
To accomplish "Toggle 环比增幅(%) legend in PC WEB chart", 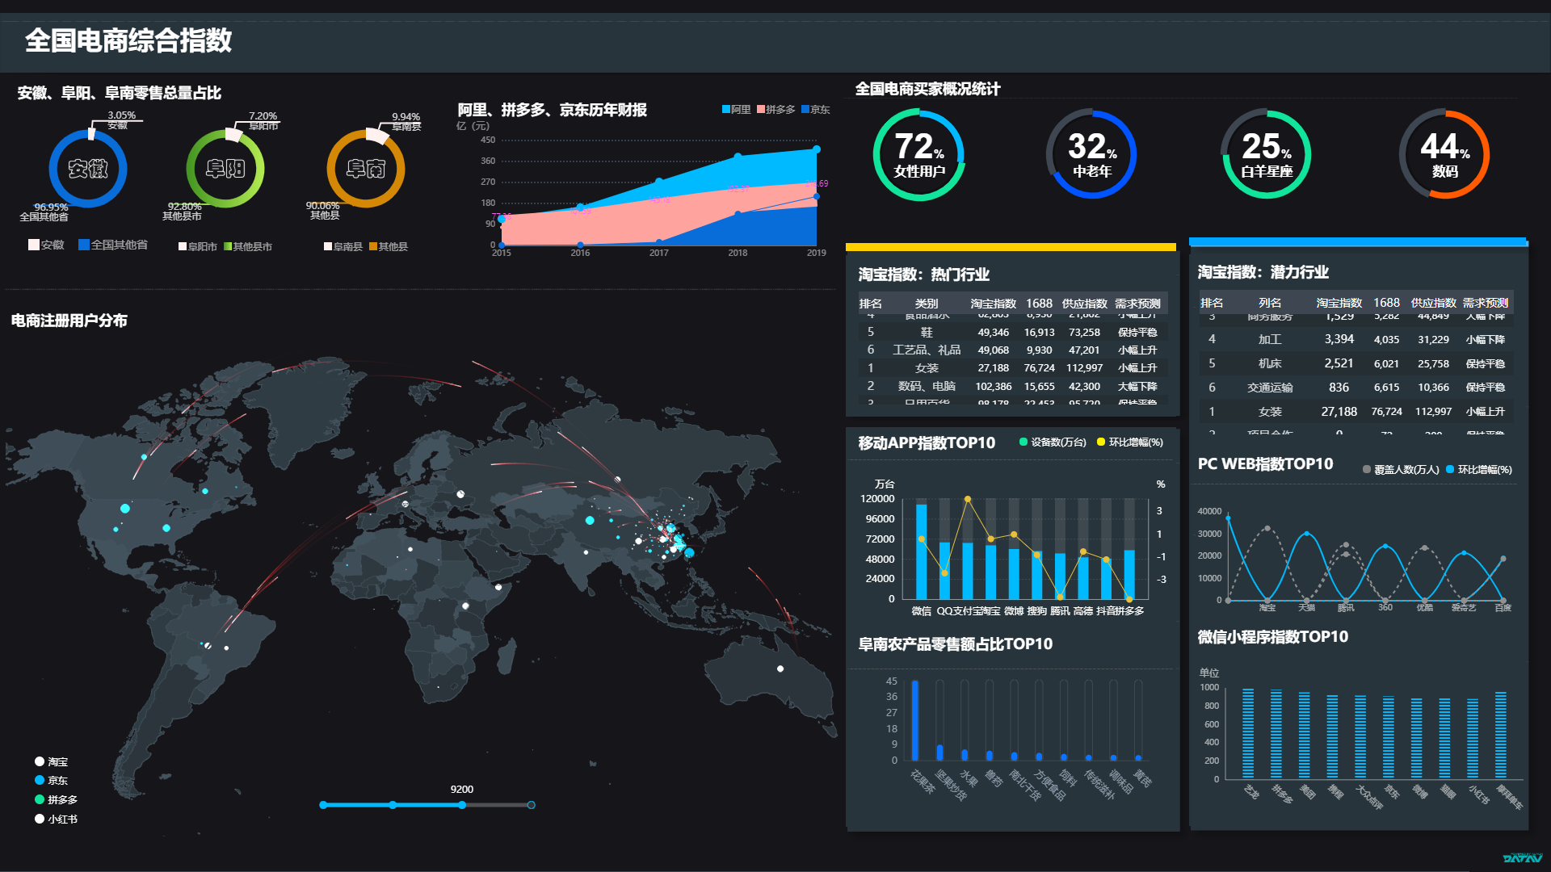I will [x=1478, y=470].
